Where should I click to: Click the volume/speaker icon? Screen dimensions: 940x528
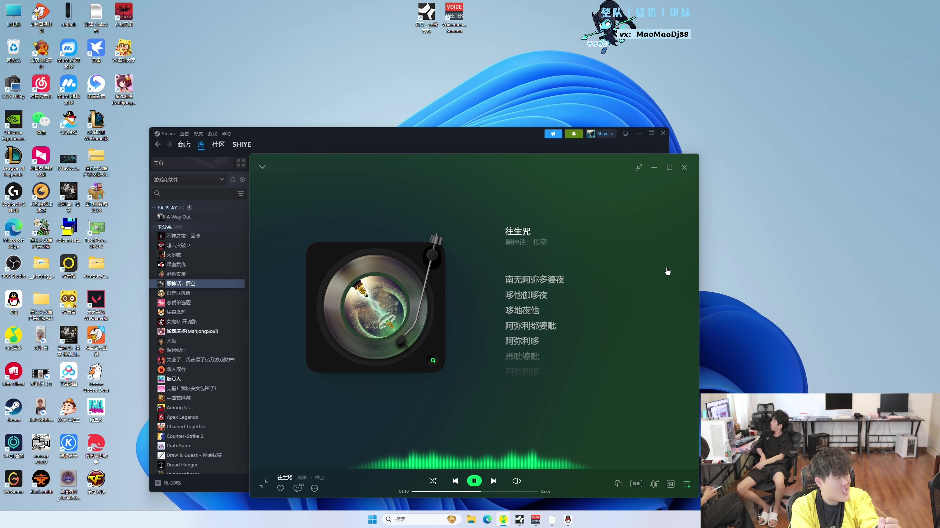click(517, 480)
